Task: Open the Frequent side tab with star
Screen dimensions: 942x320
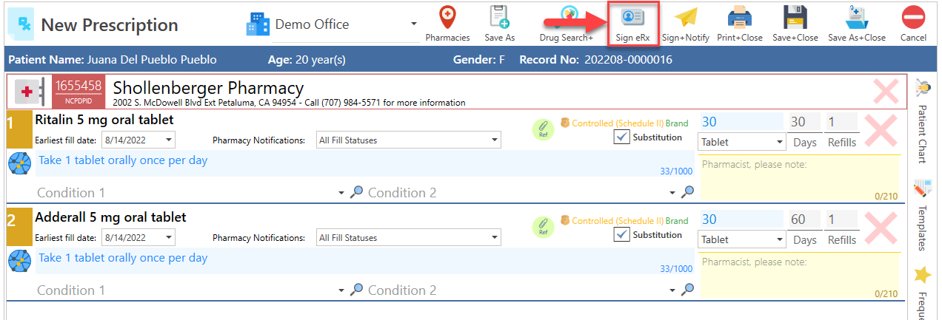Action: pos(922,292)
